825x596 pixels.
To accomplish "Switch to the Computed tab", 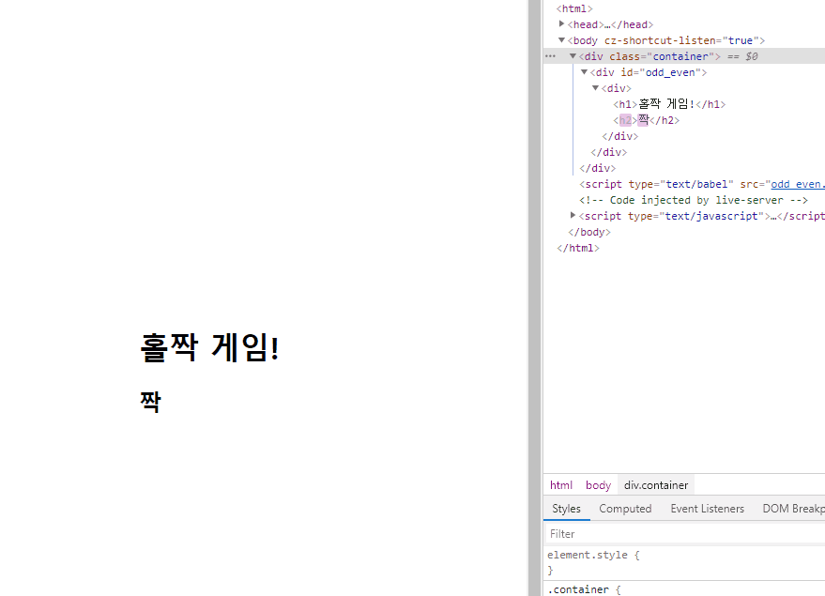I will point(625,509).
